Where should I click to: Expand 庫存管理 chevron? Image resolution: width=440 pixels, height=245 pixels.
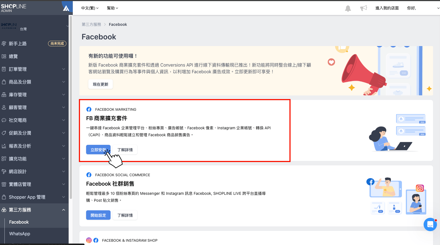(64, 95)
